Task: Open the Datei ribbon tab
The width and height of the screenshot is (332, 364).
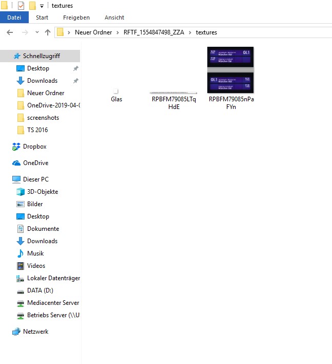Action: [14, 17]
